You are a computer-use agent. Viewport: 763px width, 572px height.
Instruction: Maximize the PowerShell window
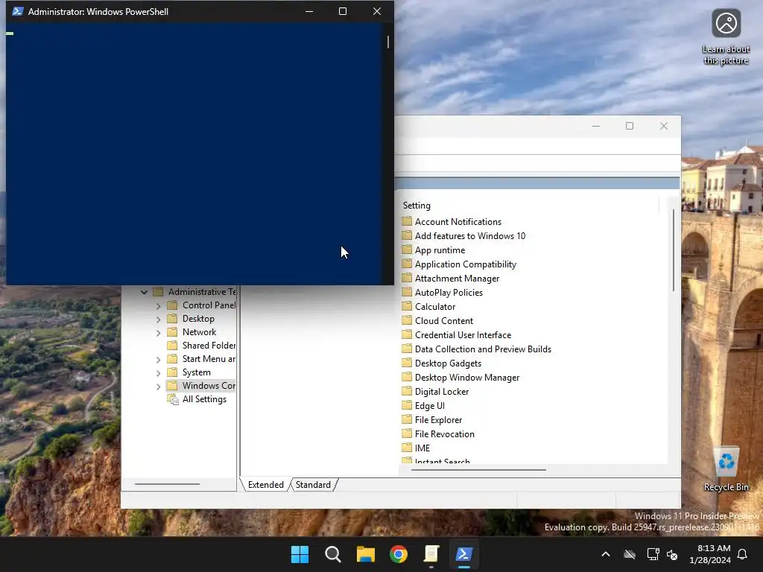click(x=343, y=11)
